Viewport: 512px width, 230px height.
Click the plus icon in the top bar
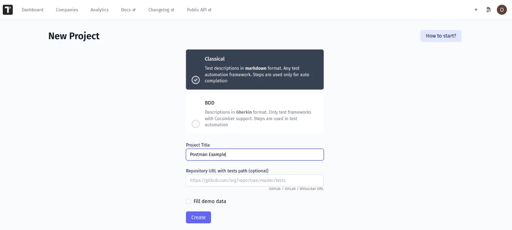[x=476, y=10]
